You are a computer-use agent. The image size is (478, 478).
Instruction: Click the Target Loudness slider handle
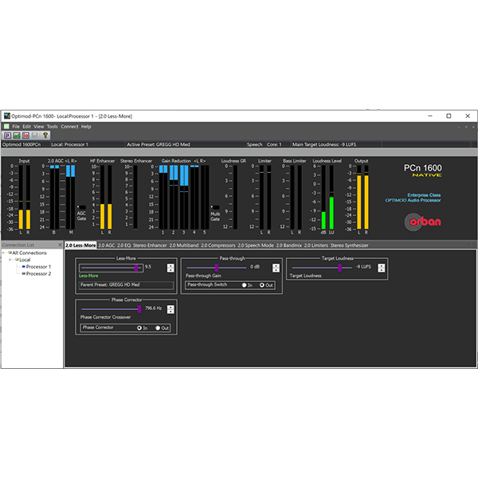[339, 268]
